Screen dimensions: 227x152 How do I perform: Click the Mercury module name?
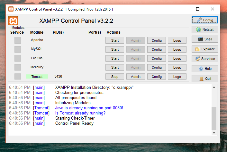[37, 67]
